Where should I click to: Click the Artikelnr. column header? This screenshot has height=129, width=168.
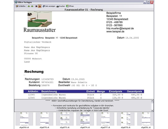pos(33,91)
